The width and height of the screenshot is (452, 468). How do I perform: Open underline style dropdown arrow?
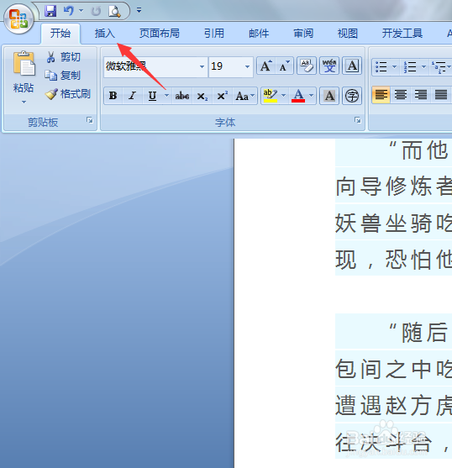coord(167,96)
